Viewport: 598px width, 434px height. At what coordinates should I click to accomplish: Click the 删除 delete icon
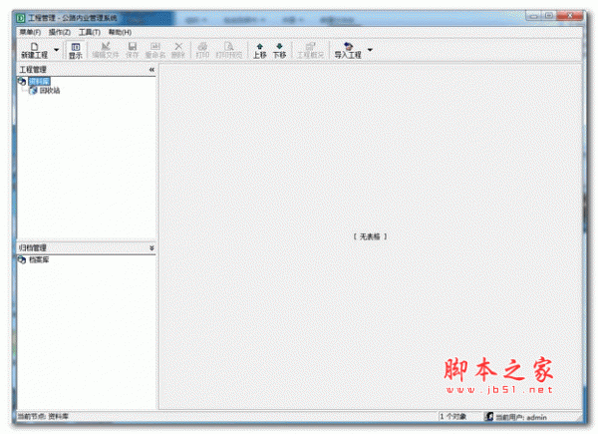point(178,46)
